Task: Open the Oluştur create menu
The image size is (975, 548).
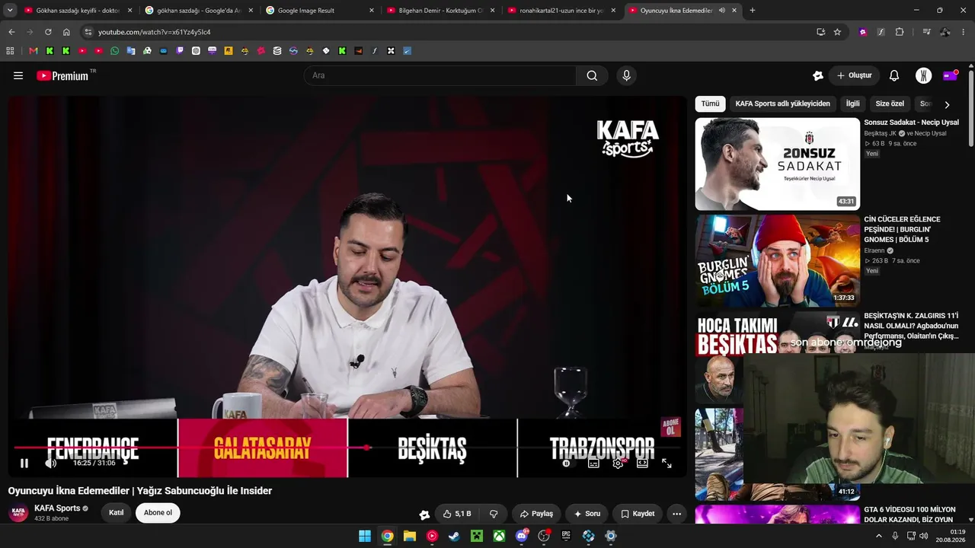Action: [854, 75]
